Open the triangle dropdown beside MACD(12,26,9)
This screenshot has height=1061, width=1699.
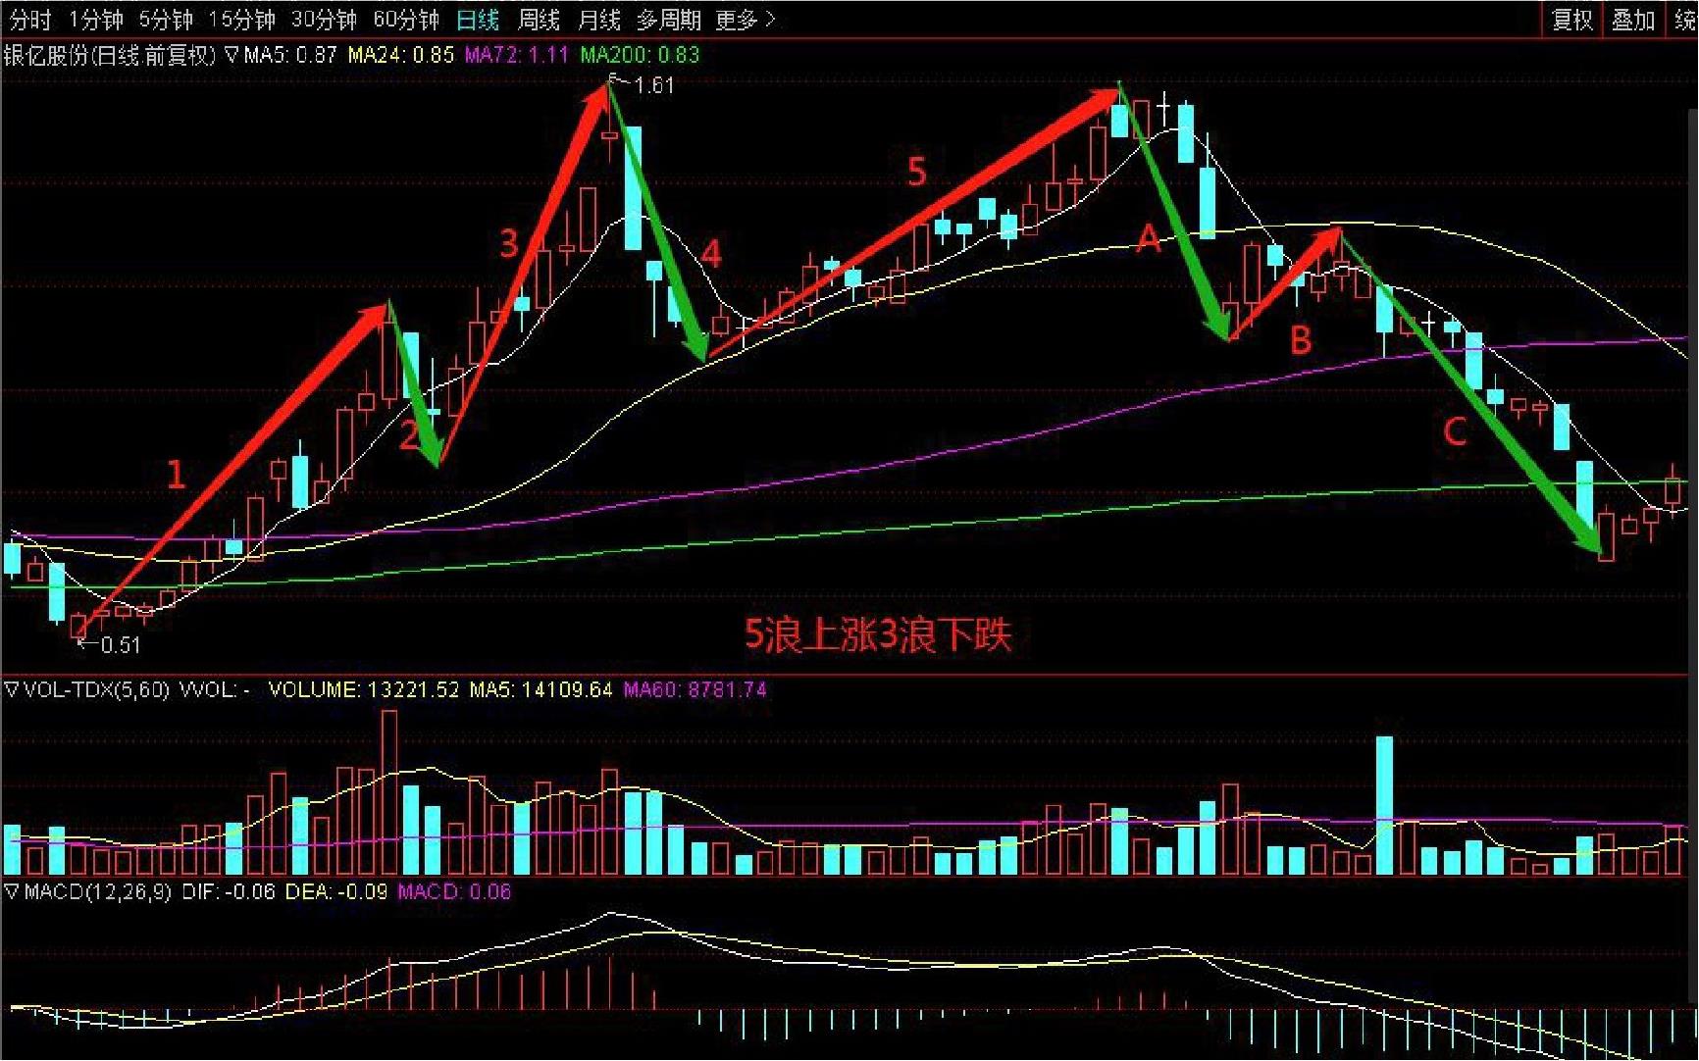point(12,891)
